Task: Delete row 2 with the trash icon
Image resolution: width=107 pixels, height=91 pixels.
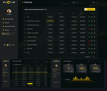Action: pos(94,21)
